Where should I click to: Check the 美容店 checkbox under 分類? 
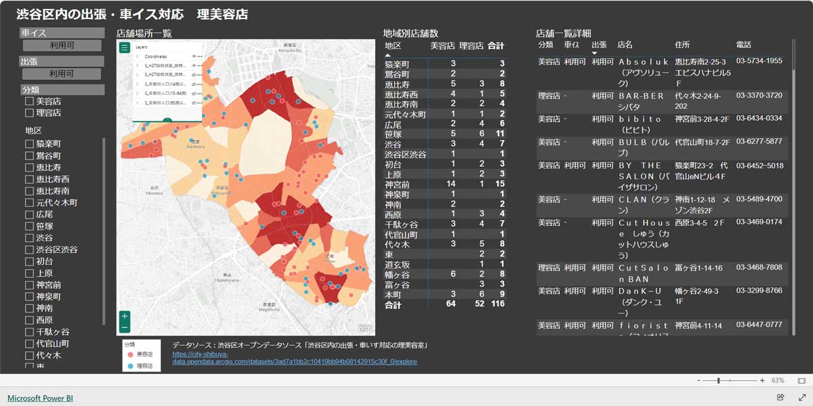(x=30, y=101)
